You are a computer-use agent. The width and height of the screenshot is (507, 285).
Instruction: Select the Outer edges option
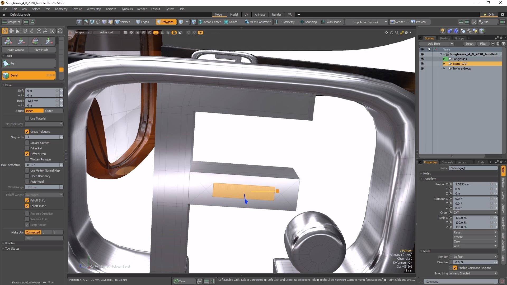click(x=49, y=111)
